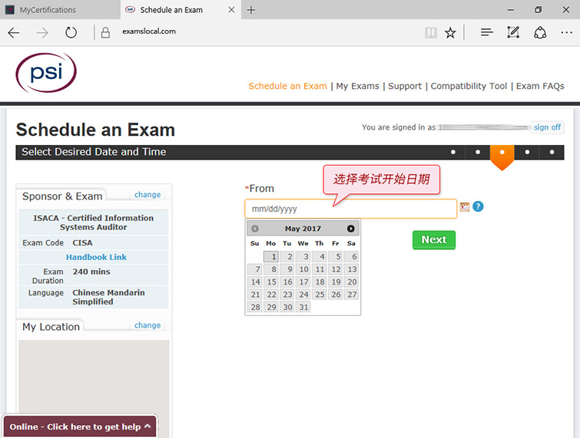Click the Sponsor & Exam panel heading
Image resolution: width=580 pixels, height=438 pixels.
point(62,196)
